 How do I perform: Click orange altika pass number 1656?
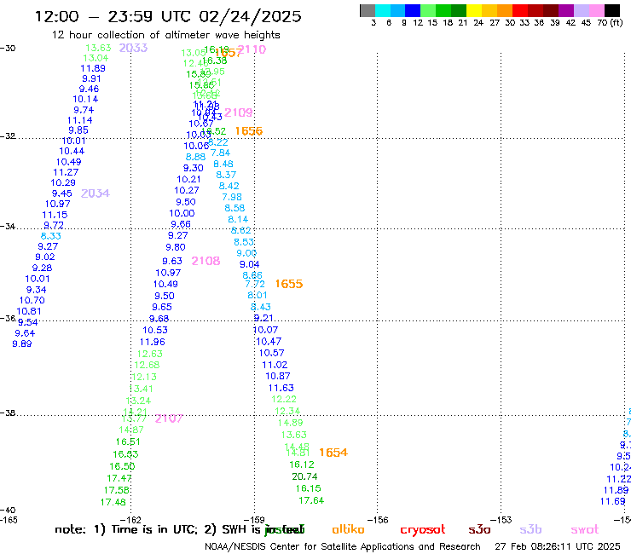coord(249,131)
